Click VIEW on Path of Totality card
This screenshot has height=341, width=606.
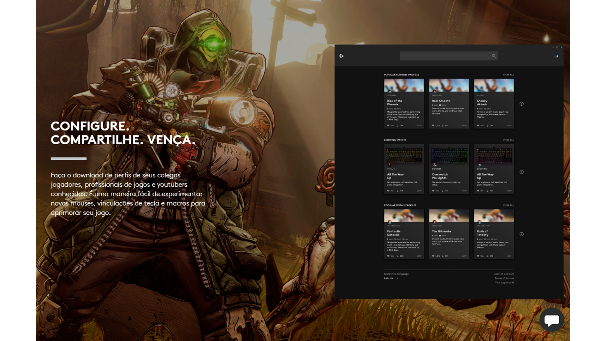pyautogui.click(x=509, y=256)
